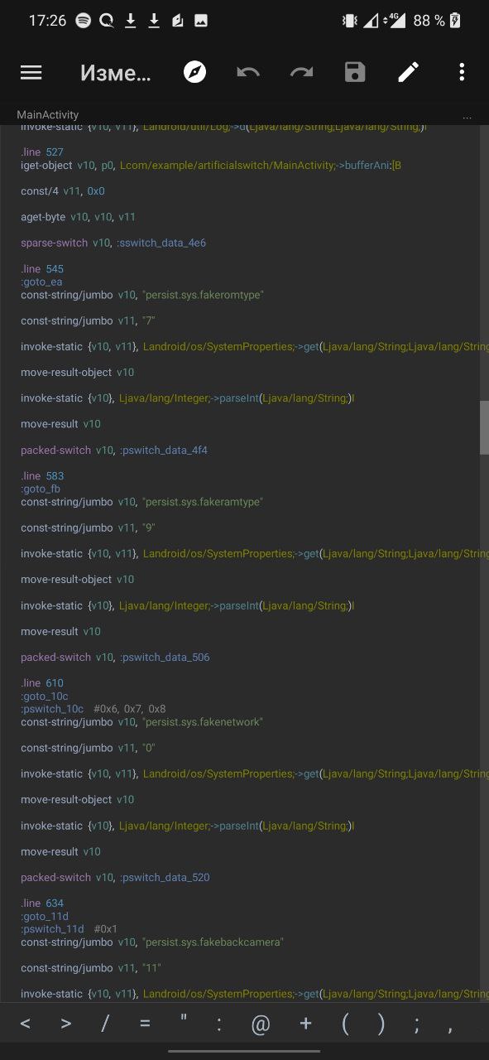
Task: Tap const-string/jumbo v11 "11" line
Action: [x=91, y=968]
